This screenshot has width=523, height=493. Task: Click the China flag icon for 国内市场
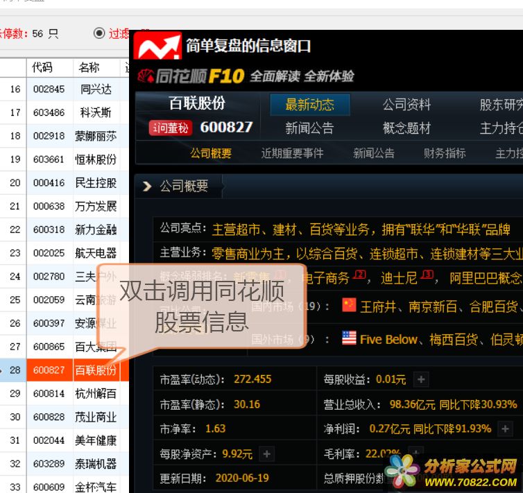[x=349, y=305]
